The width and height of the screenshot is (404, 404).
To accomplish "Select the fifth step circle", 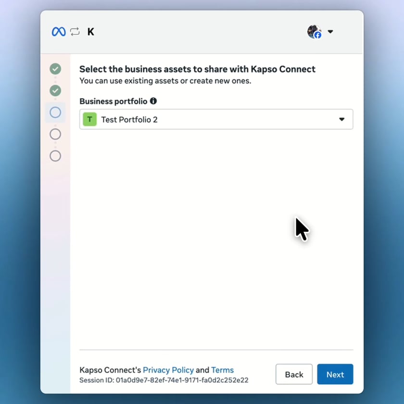I will (55, 156).
